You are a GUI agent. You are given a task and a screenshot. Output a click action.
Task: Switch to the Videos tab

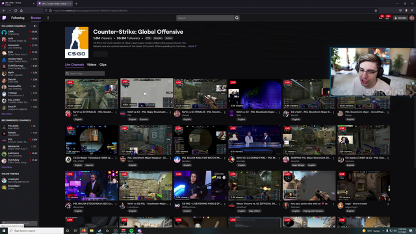pos(92,64)
